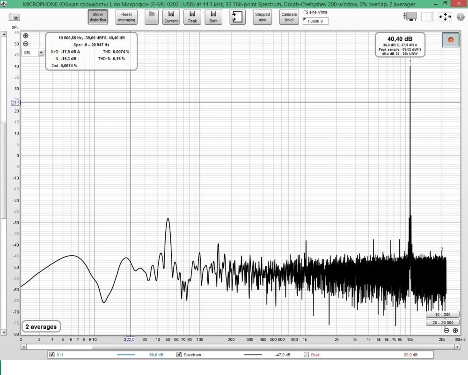
Task: Open Stepped sine measurement
Action: [263, 17]
